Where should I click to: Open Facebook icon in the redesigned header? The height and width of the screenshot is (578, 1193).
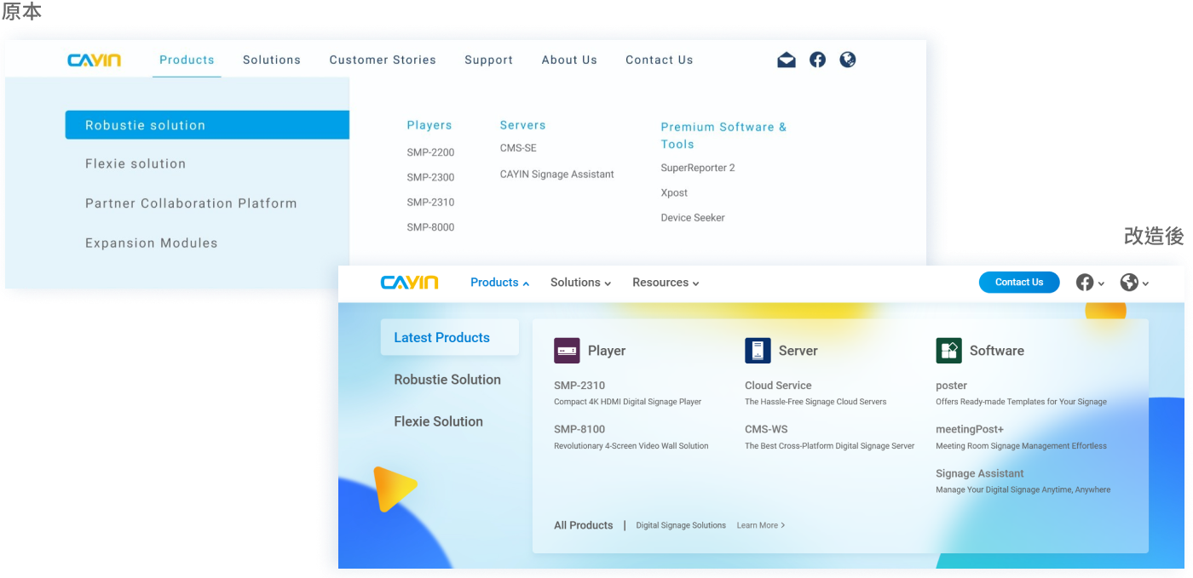point(1085,283)
